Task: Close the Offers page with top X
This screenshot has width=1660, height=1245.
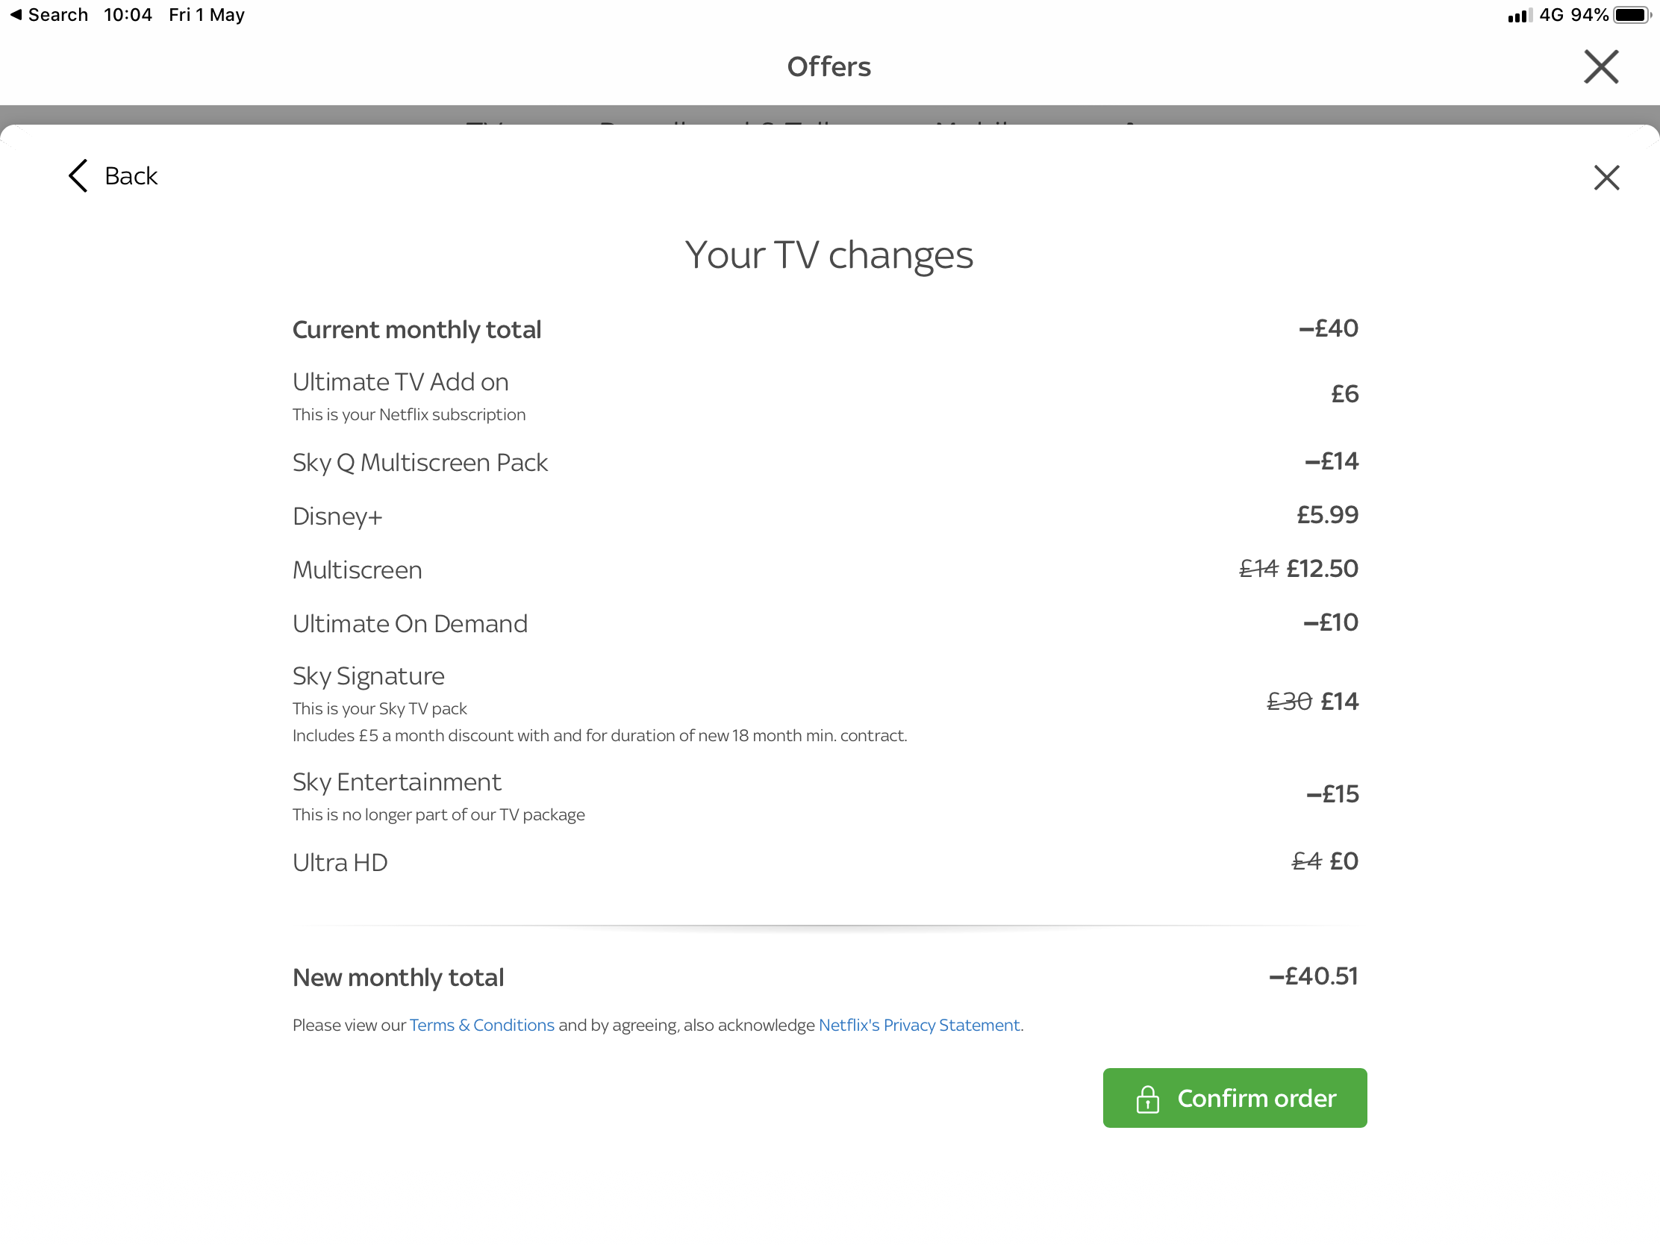Action: [1601, 66]
